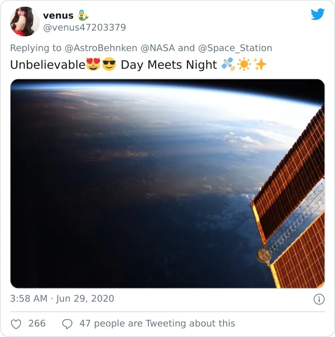Open the Earth from space photo
The width and height of the screenshot is (335, 337).
point(167,184)
